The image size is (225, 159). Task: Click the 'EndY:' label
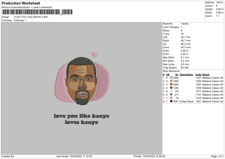pos(166,54)
